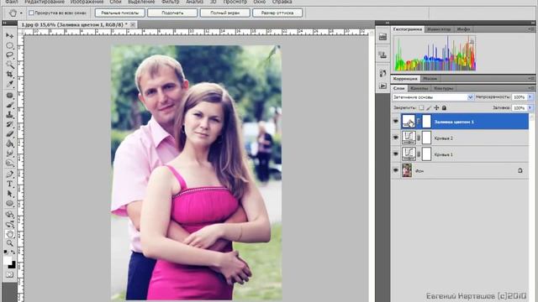Click Заливка цветом 1 color thumbnail

coord(409,122)
